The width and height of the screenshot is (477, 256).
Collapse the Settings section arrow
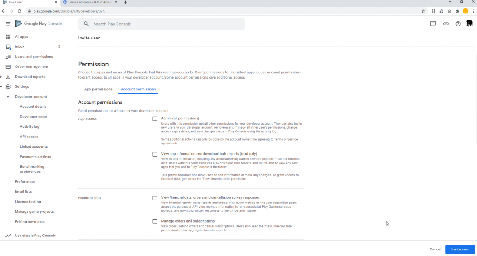coord(1,87)
